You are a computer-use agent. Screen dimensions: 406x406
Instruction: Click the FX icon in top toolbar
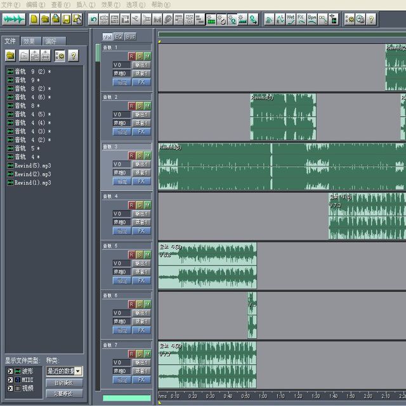coord(301,19)
